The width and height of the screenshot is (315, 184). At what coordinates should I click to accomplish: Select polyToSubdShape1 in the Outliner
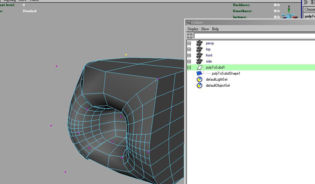226,73
